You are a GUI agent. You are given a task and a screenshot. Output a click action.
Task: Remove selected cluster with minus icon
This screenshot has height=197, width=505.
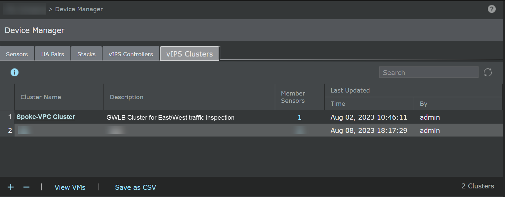click(x=26, y=187)
